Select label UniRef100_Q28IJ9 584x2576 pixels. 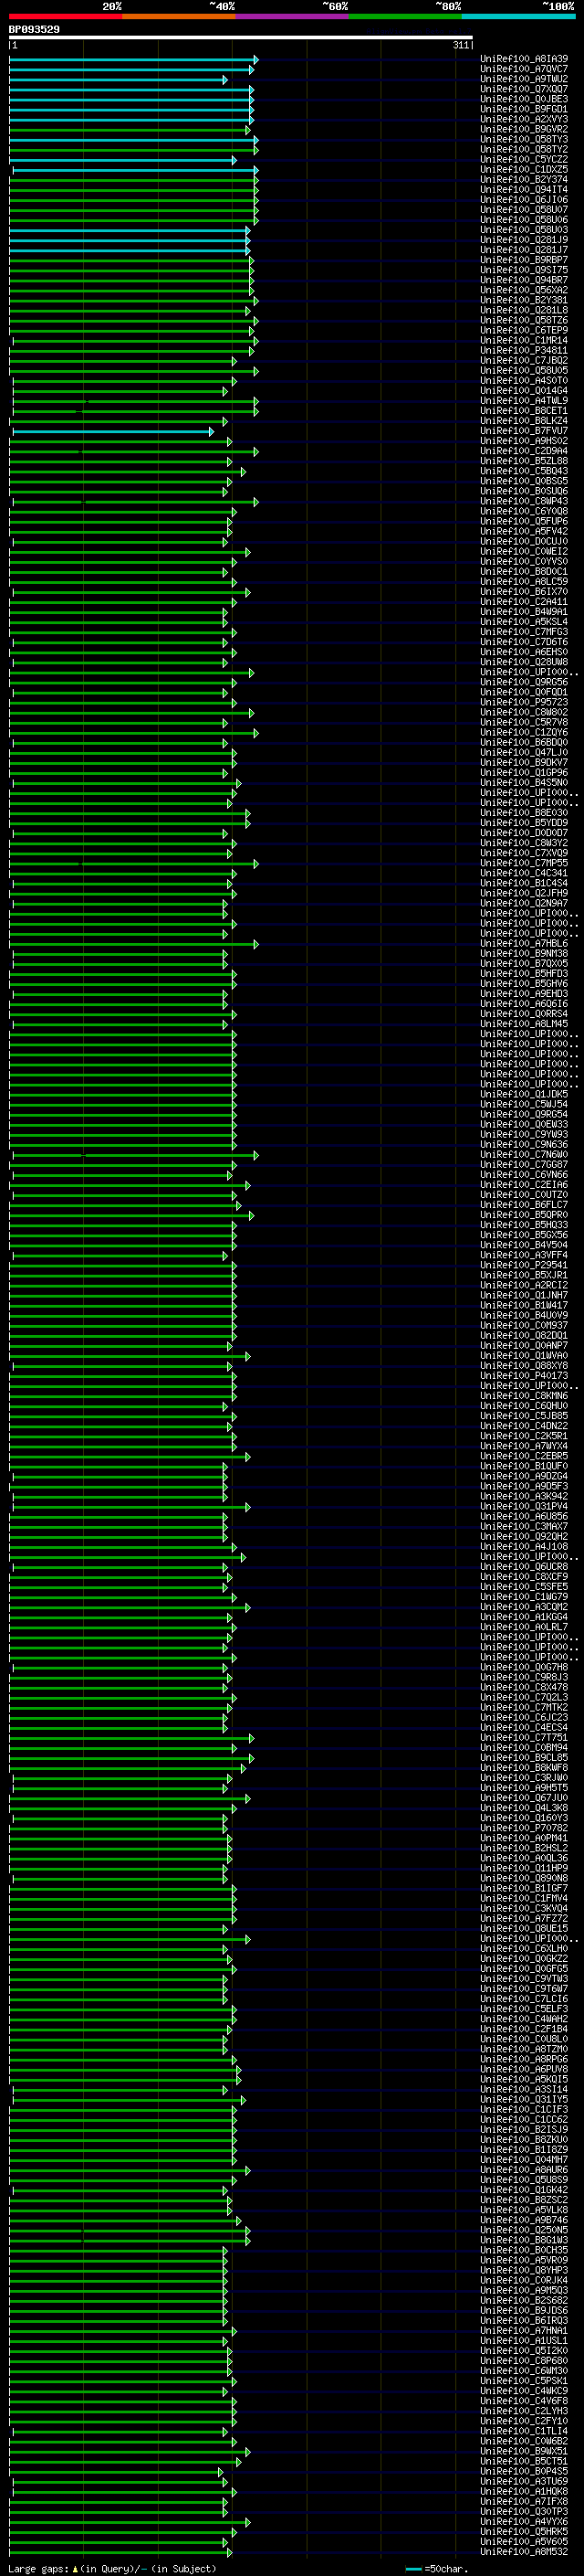[524, 240]
